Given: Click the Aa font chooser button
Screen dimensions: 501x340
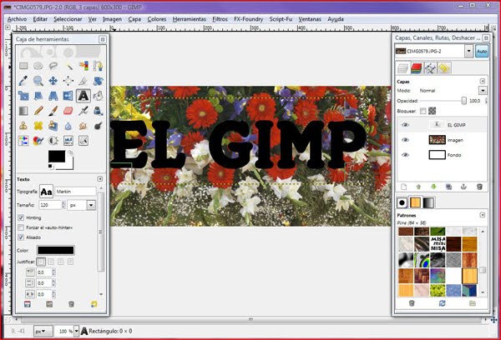Looking at the screenshot, I should [x=46, y=192].
